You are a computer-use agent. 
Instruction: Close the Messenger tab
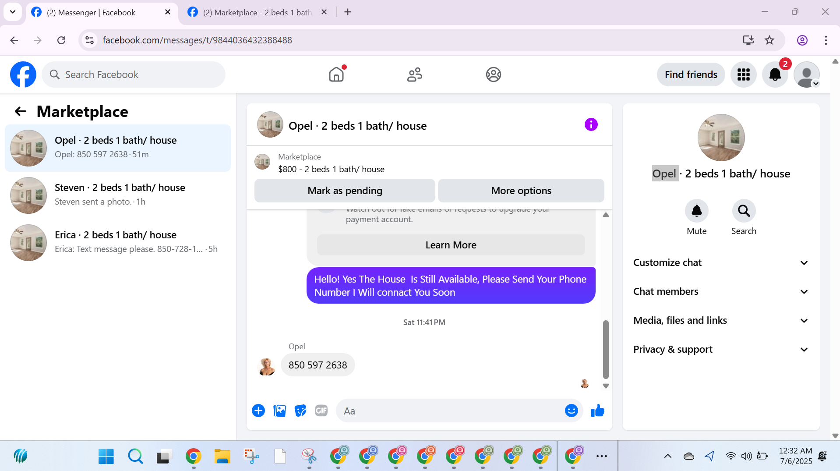click(x=168, y=12)
